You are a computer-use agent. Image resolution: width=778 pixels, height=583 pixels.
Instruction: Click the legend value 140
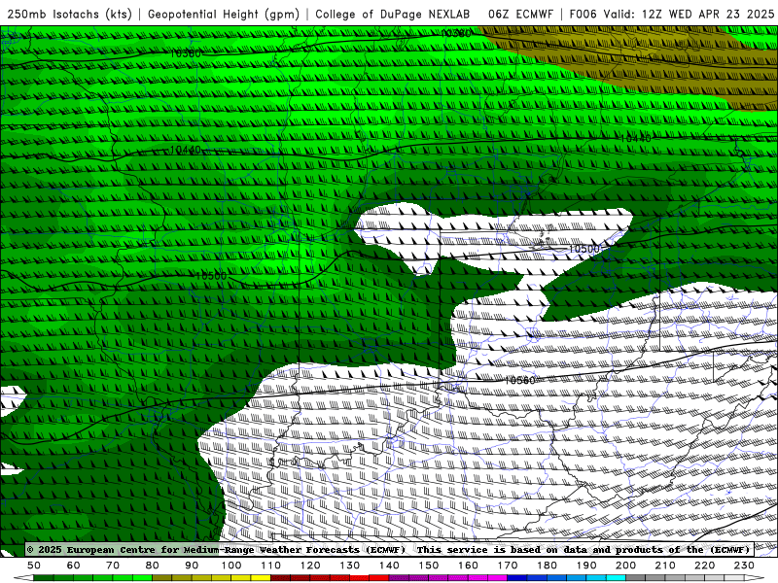click(389, 566)
